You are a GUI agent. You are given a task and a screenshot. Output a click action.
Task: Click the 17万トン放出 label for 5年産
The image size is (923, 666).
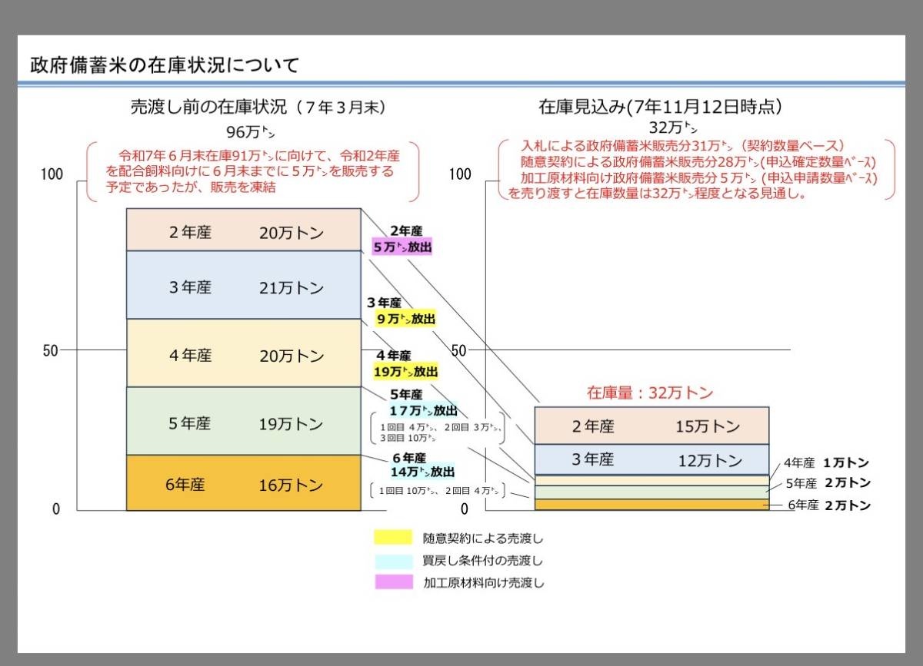click(423, 410)
